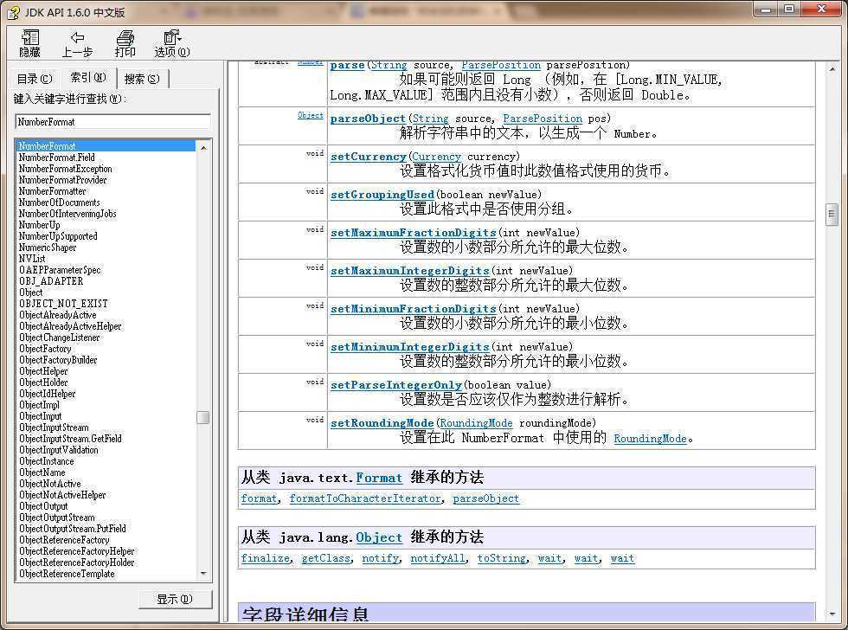Open the setMaximumIntegerDigits method link
This screenshot has height=630, width=848.
click(x=410, y=271)
